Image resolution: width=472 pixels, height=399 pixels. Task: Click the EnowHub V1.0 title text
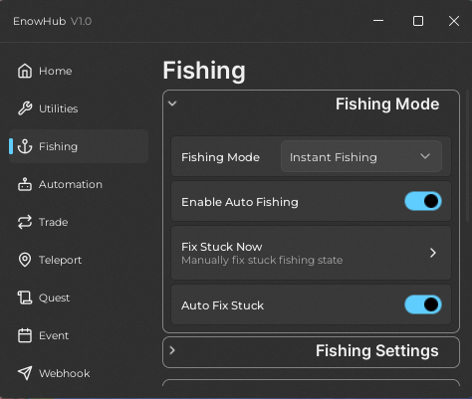52,21
